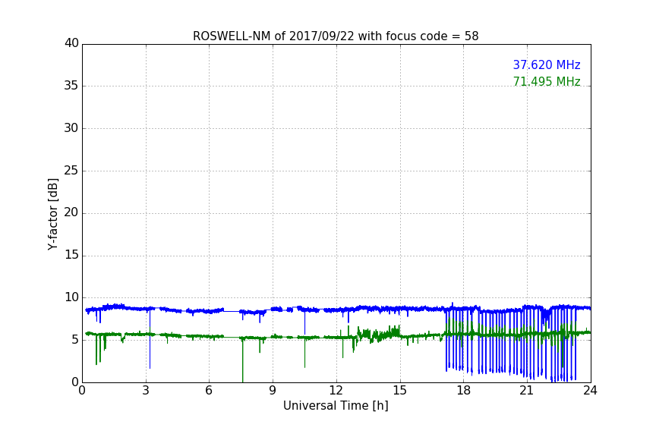This screenshot has width=656, height=437.
Task: Click the x-axis tick label 12
Action: click(x=336, y=391)
